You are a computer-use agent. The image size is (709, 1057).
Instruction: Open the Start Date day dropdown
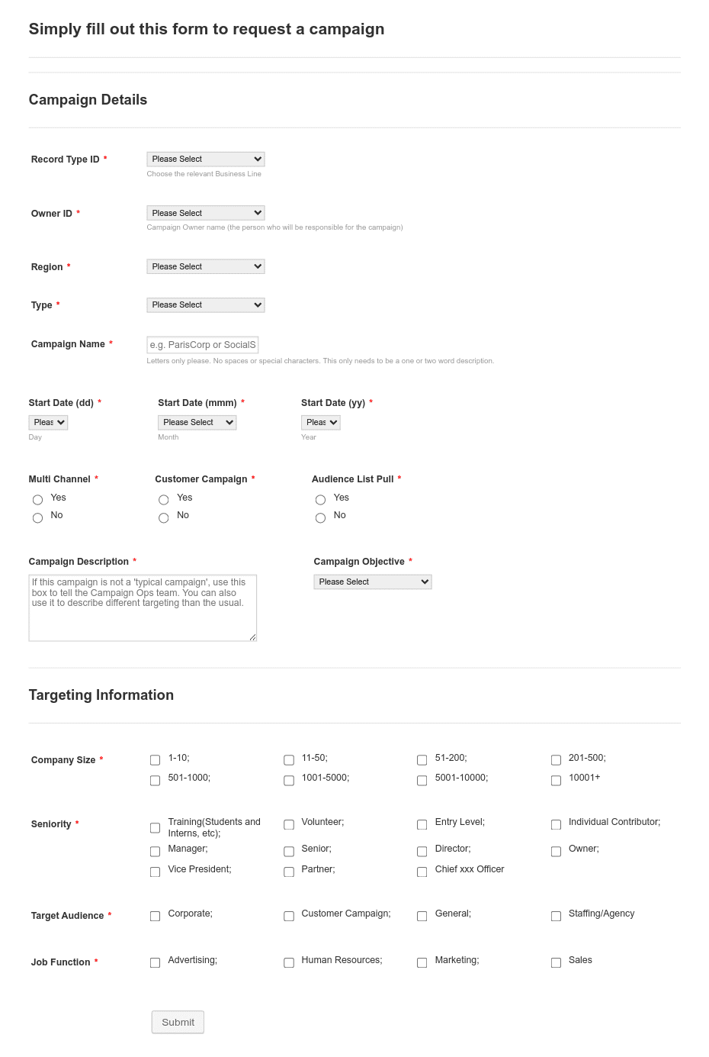(x=48, y=422)
